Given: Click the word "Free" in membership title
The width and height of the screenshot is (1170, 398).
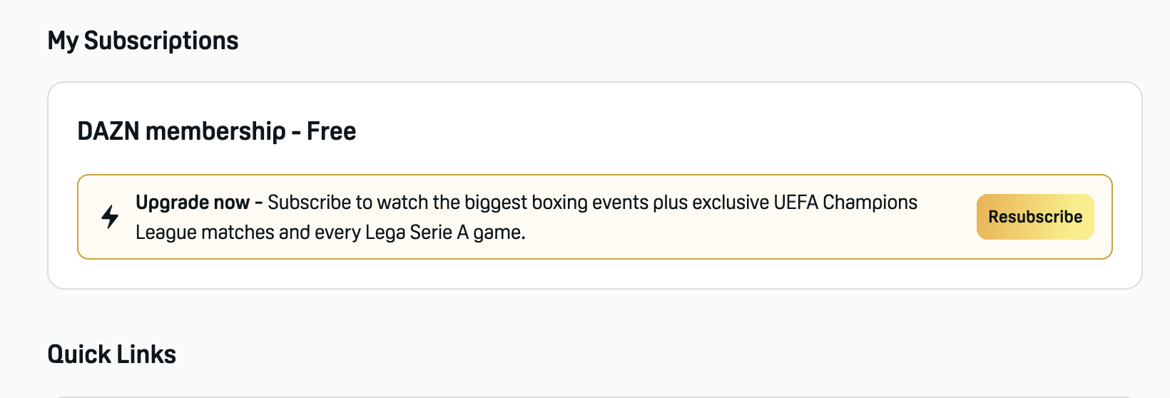Looking at the screenshot, I should click(x=332, y=131).
